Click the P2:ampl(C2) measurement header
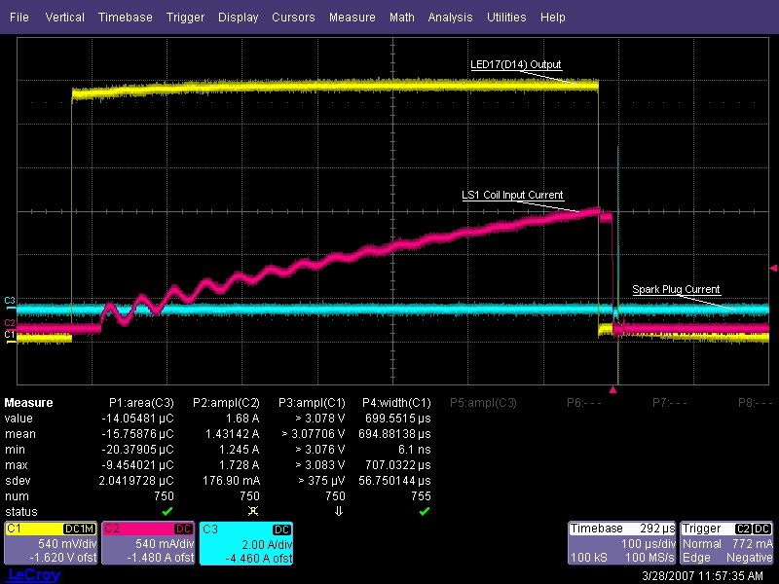Screen dimensions: 779x584 226,403
